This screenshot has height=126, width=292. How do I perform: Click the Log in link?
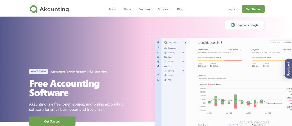(232, 9)
